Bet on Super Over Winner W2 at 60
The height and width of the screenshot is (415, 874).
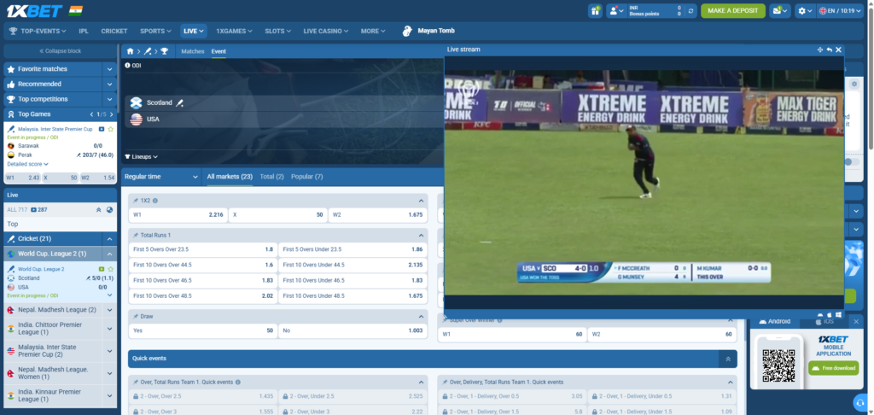pos(661,334)
